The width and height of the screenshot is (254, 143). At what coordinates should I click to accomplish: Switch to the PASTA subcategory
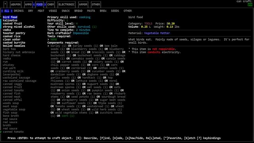tap(91, 11)
